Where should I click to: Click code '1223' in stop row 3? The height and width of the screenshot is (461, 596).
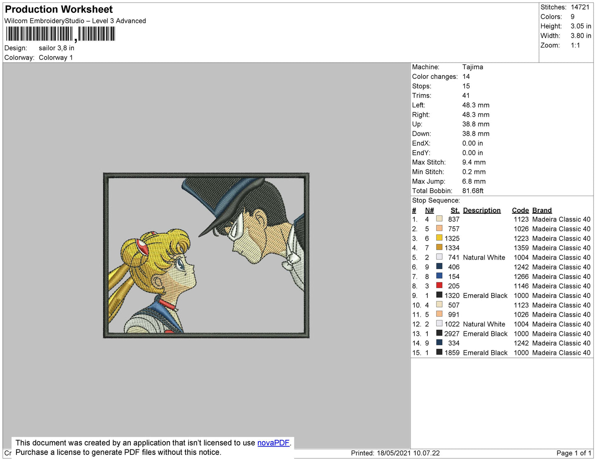(x=521, y=239)
